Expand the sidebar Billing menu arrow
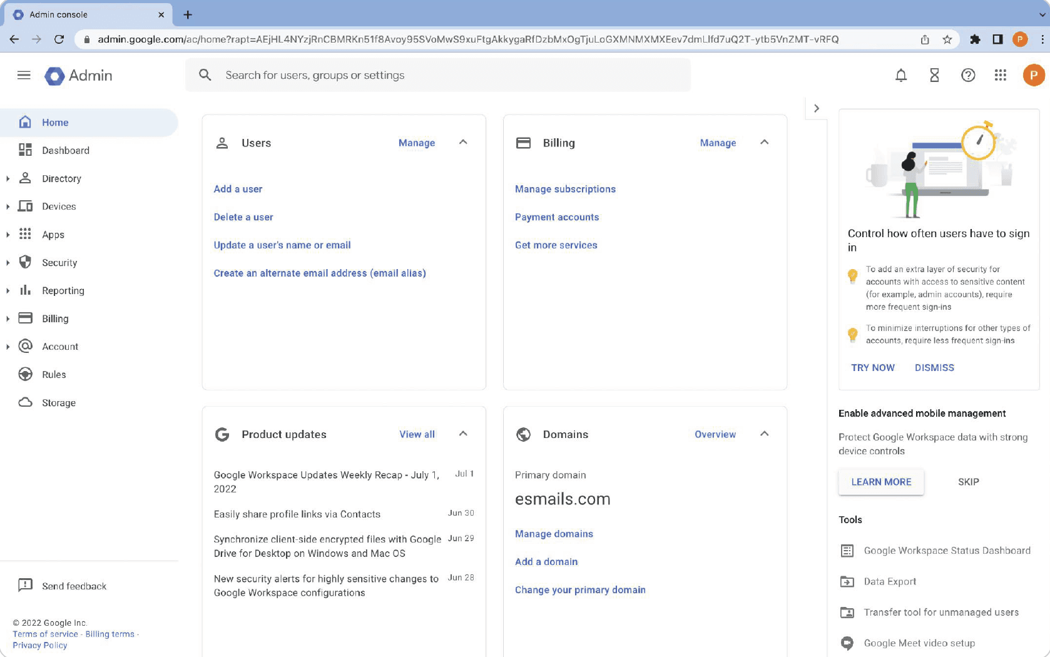1050x657 pixels. pos(8,318)
